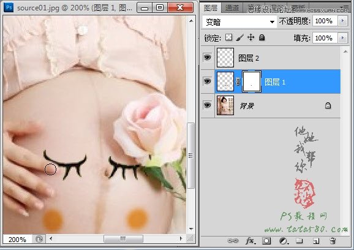Screen dimensions: 354x250
Task: Select the 图层 2 layer thumbnail
Action: tap(225, 58)
